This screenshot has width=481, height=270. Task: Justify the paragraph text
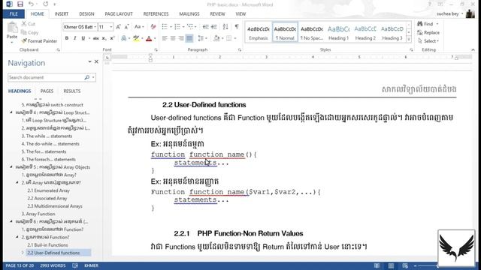(189, 38)
